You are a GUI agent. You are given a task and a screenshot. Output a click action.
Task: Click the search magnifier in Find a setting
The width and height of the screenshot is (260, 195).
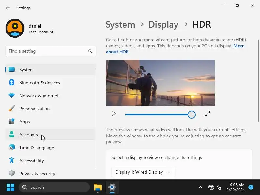coord(90,51)
